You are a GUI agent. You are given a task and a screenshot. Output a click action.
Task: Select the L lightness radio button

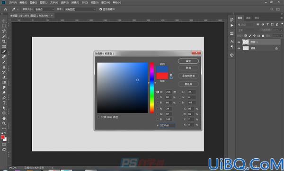pos(180,92)
